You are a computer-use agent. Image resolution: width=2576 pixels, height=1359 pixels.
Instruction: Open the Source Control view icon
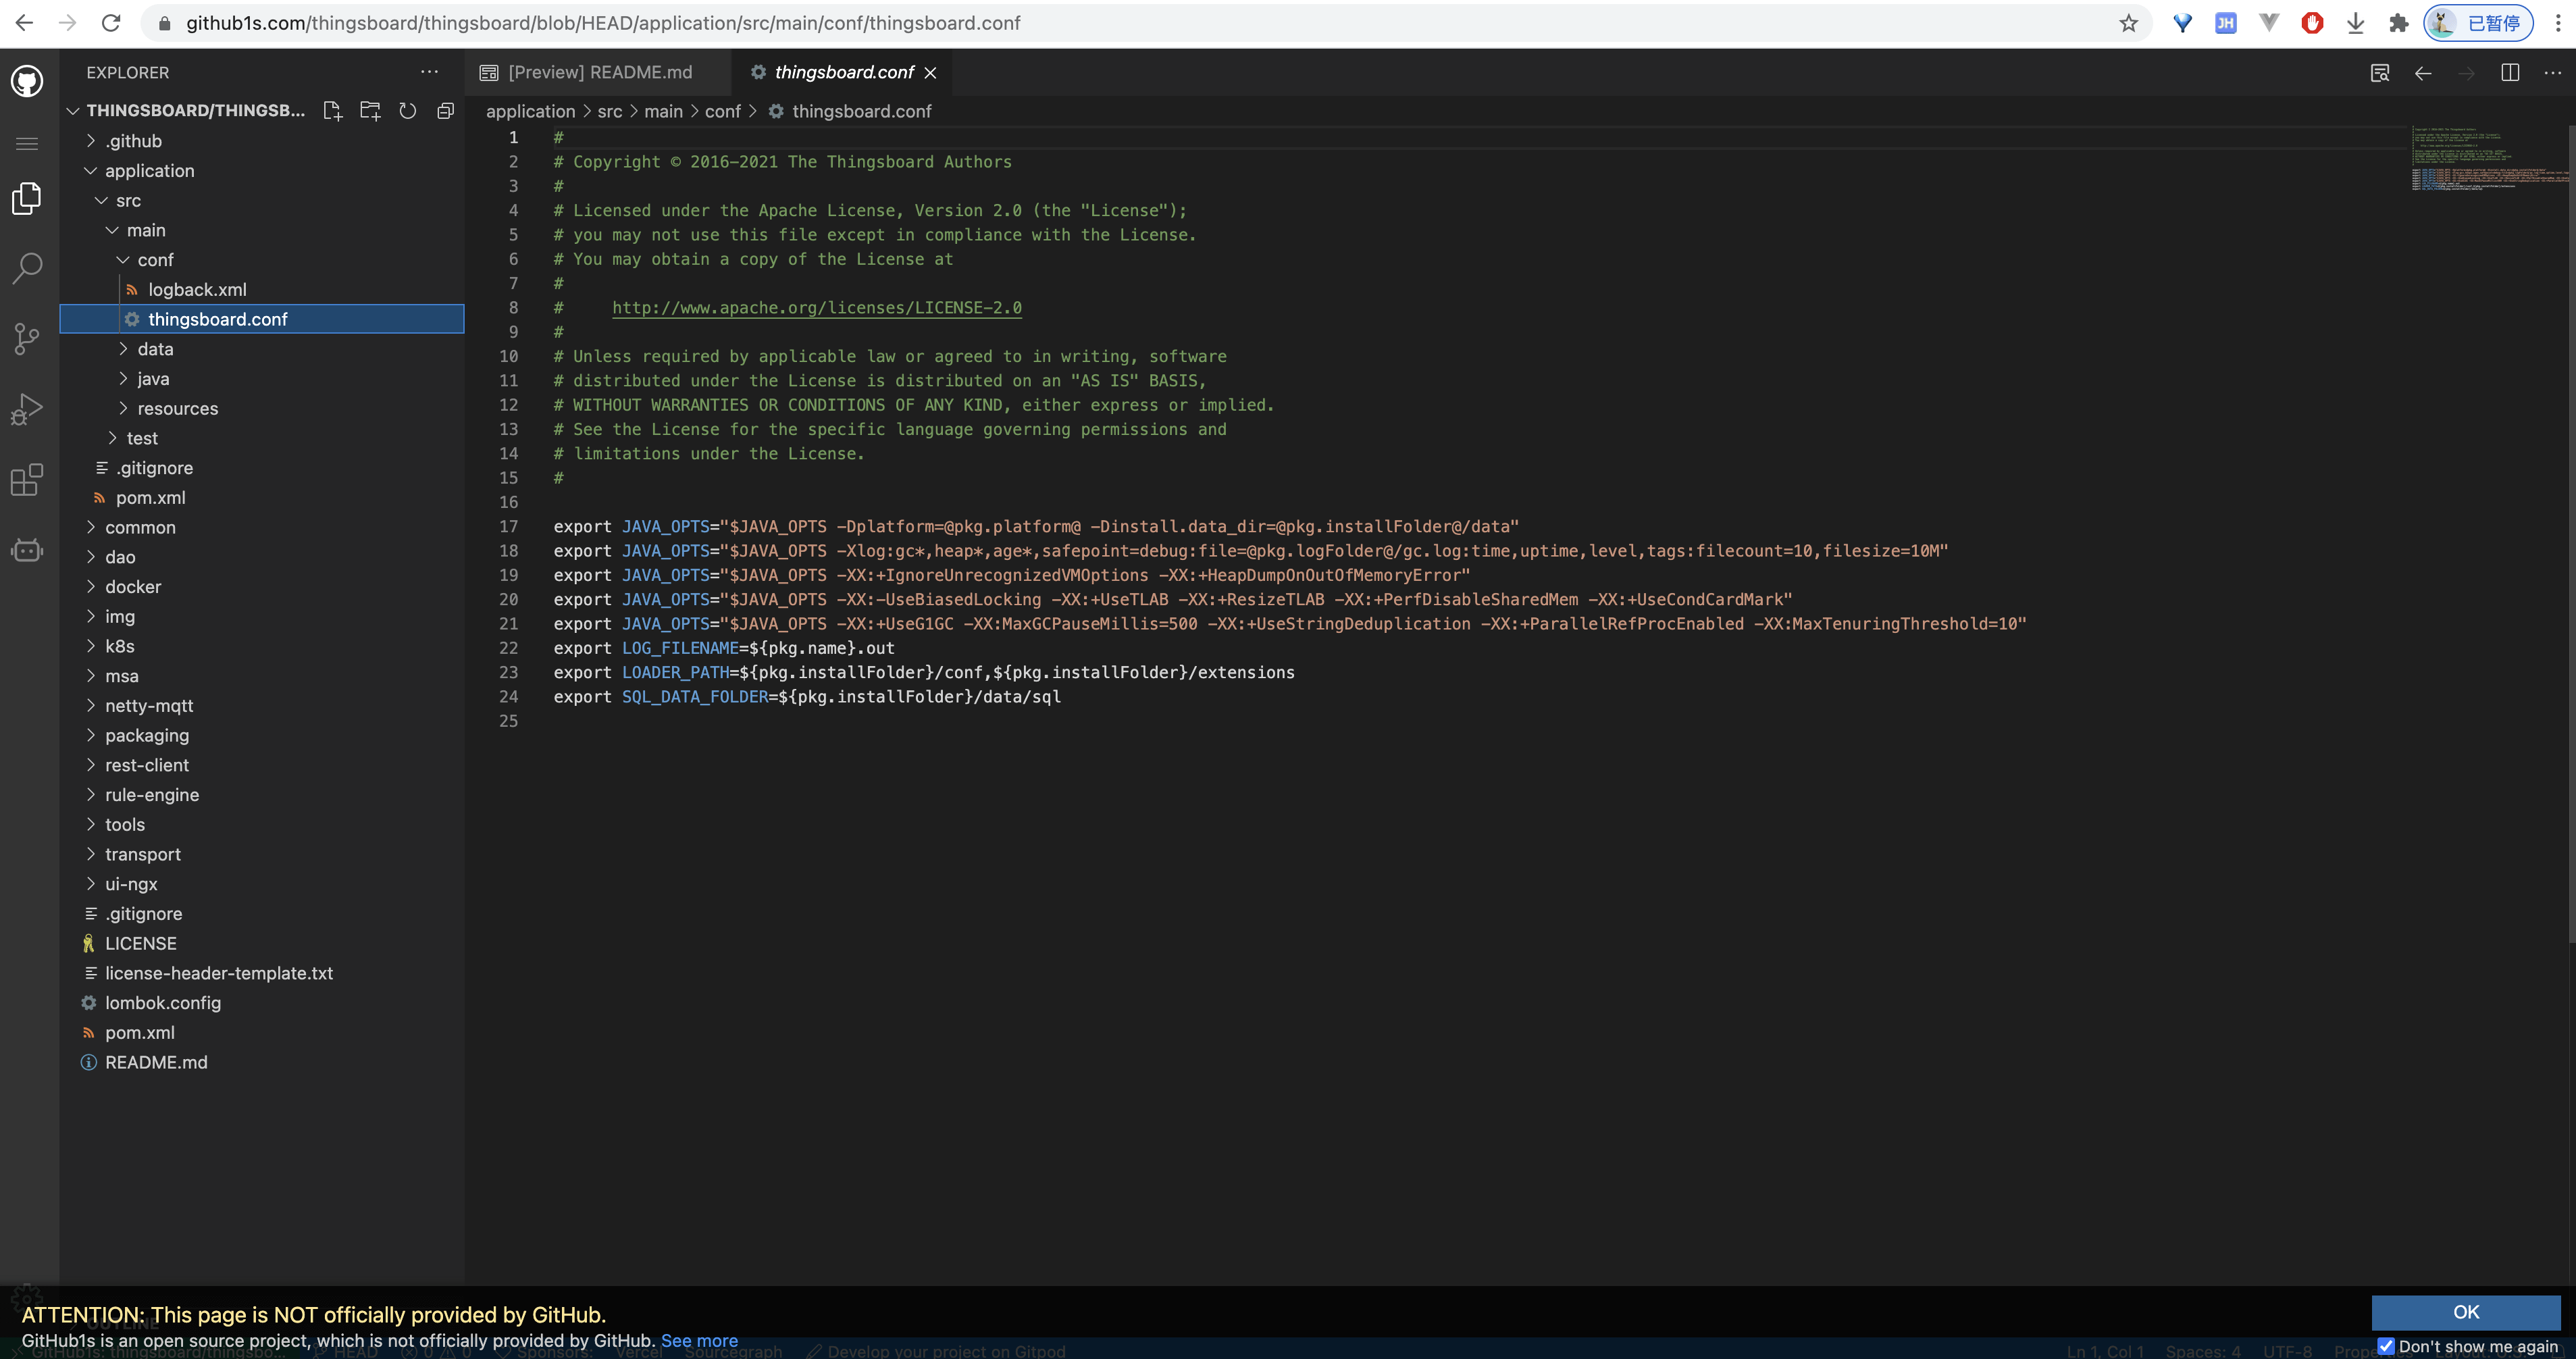(x=27, y=339)
